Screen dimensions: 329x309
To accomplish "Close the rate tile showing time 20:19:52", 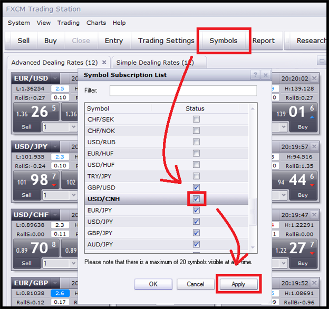I will tap(314, 283).
